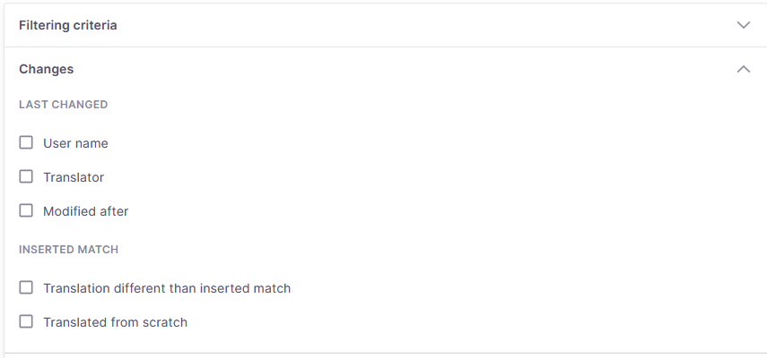Click the Translation different than inserted match label
The width and height of the screenshot is (767, 358).
167,288
